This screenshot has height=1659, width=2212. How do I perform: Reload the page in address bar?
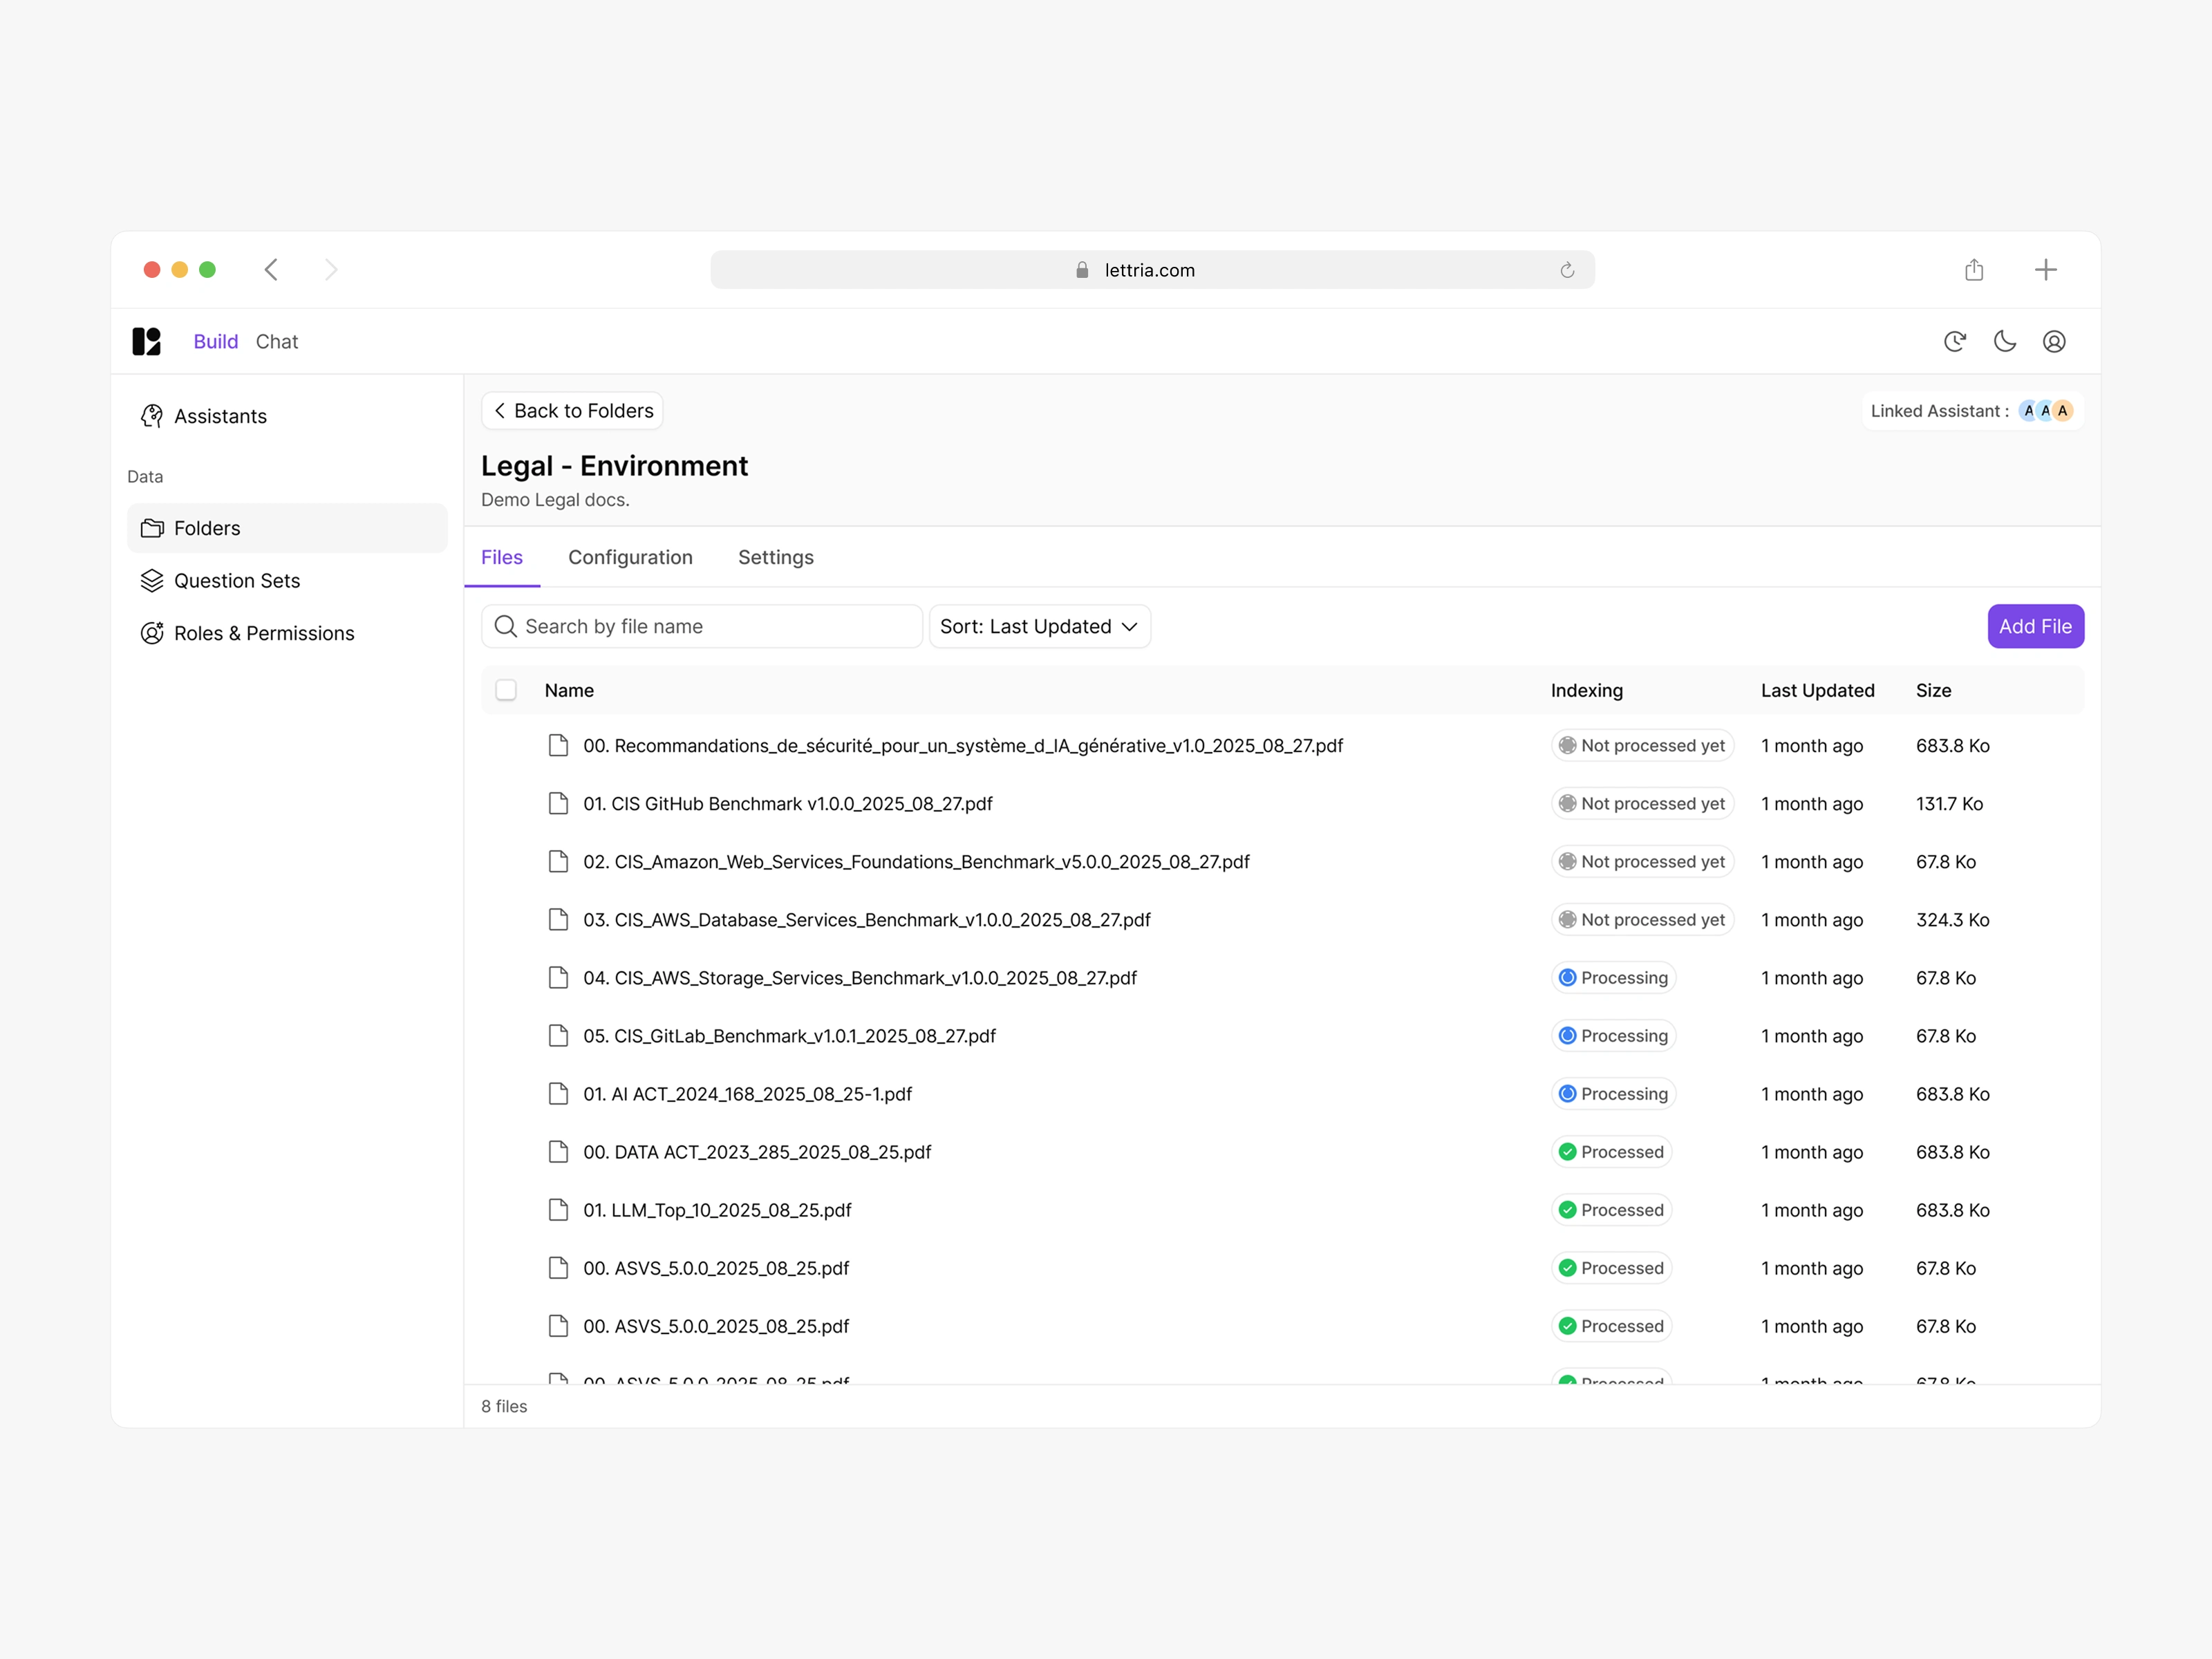click(1566, 270)
